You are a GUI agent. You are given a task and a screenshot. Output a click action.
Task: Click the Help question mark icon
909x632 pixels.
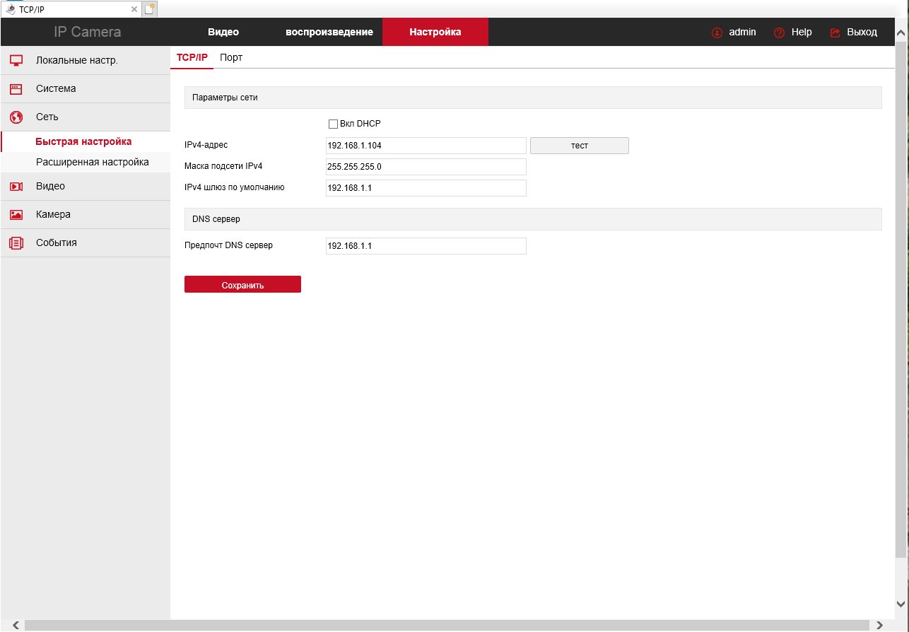click(779, 33)
